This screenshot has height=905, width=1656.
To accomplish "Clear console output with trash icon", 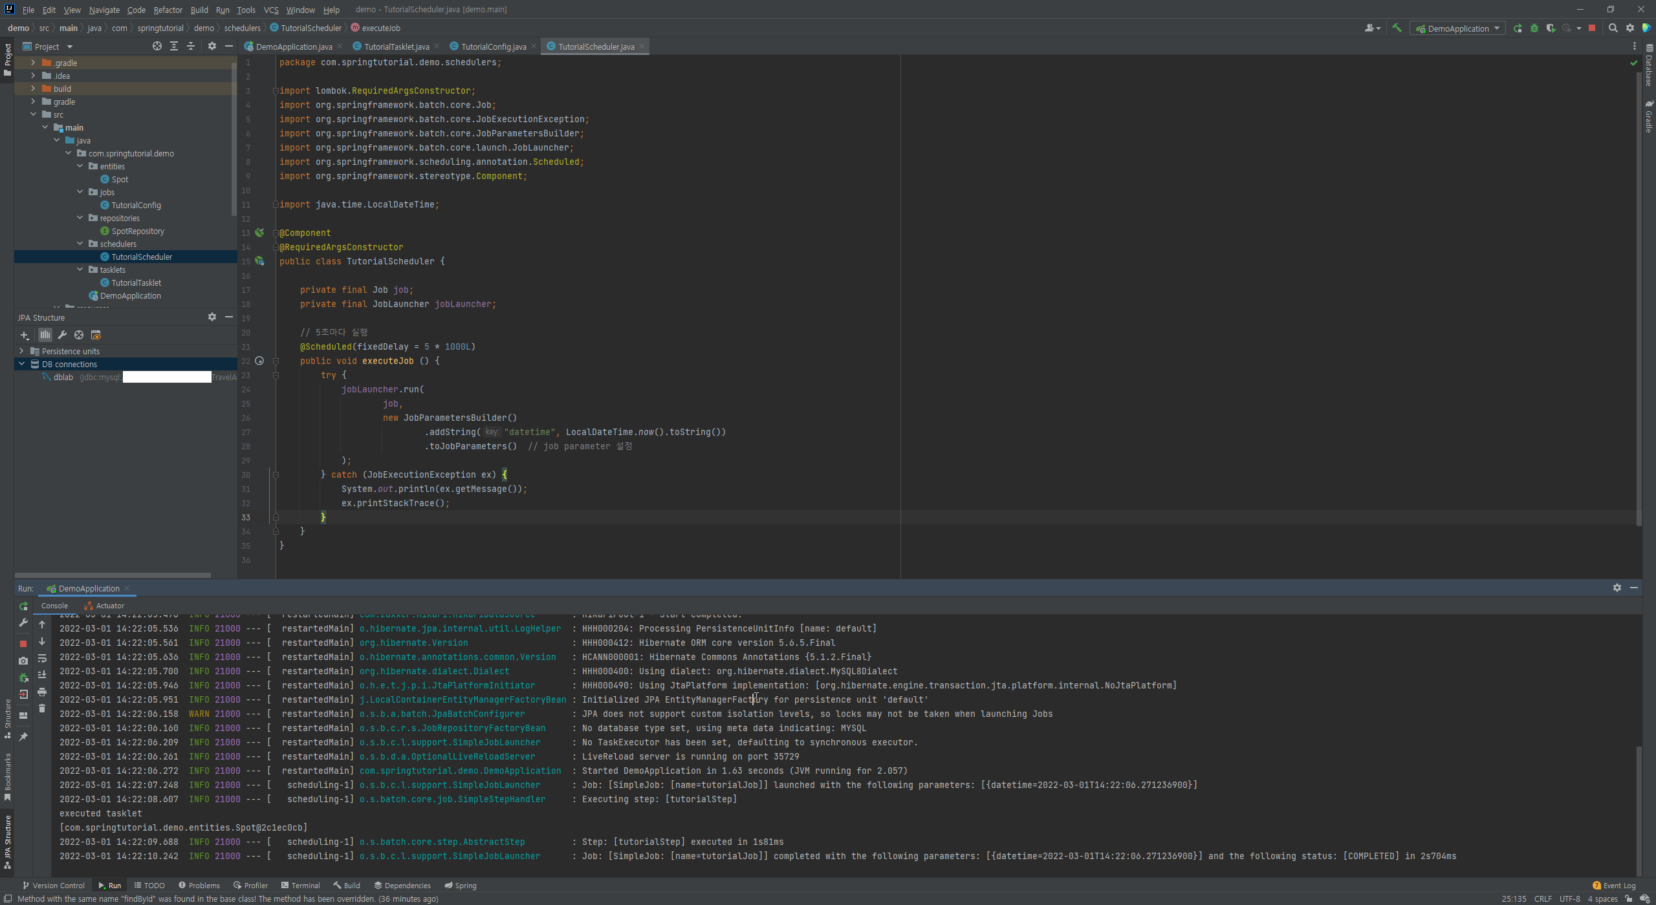I will tap(42, 708).
